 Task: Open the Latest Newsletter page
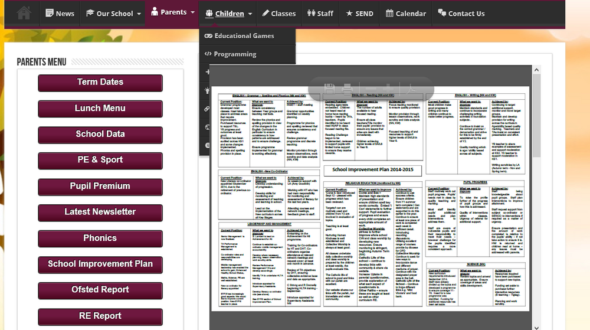point(100,213)
